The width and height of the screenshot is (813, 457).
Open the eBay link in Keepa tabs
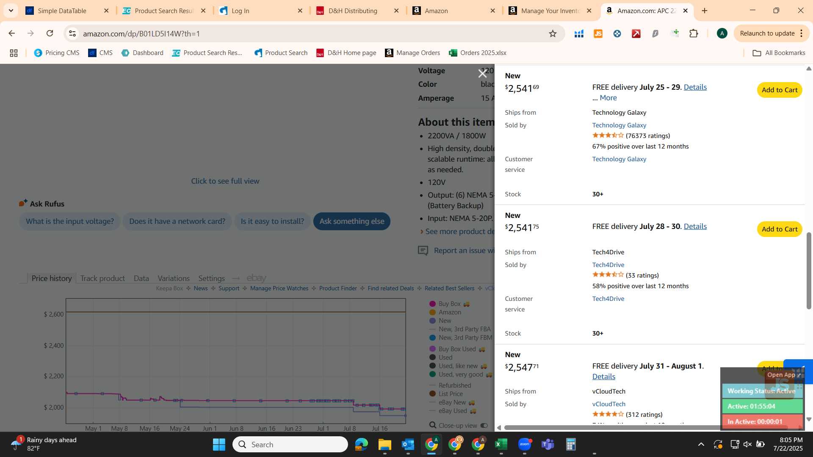point(256,278)
